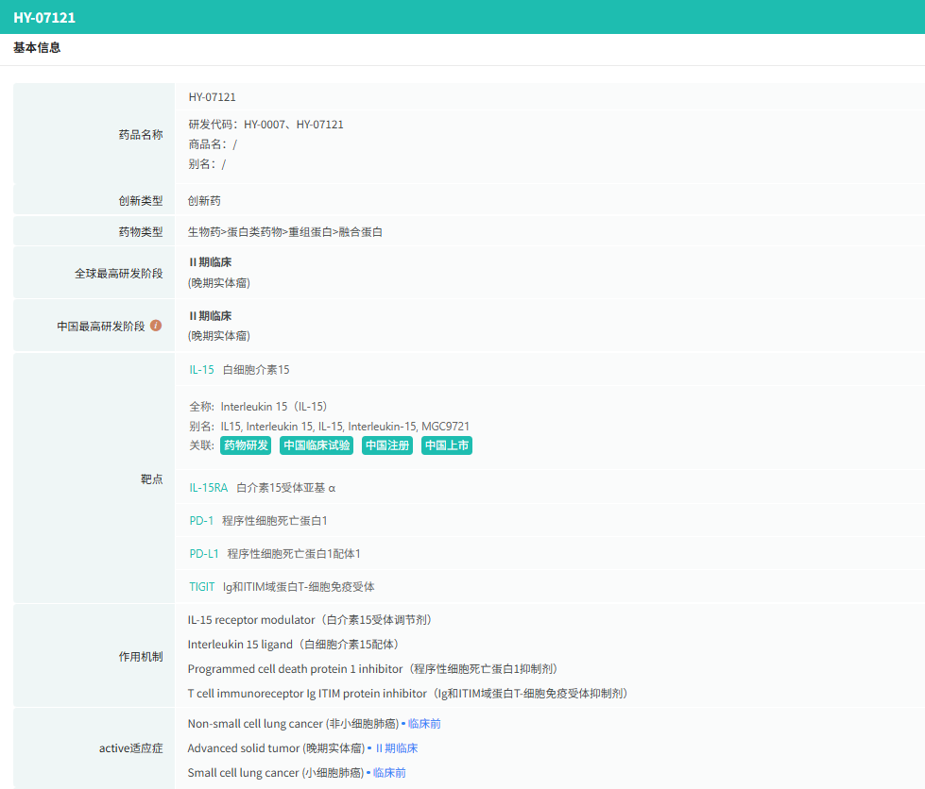
Task: Click the 药品名称 row label
Action: 141,135
